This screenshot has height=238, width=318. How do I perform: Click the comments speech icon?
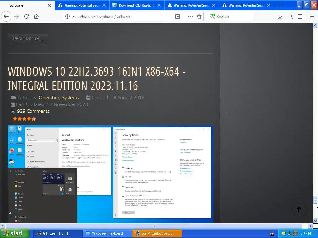[x=13, y=111]
